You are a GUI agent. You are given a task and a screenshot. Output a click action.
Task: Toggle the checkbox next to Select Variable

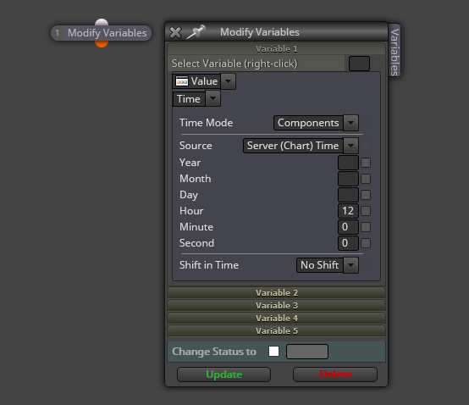tap(377, 64)
